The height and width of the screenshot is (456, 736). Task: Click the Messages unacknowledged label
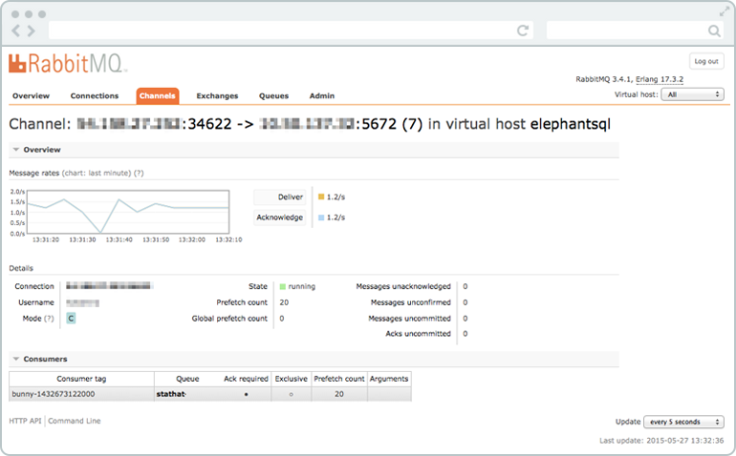(403, 286)
